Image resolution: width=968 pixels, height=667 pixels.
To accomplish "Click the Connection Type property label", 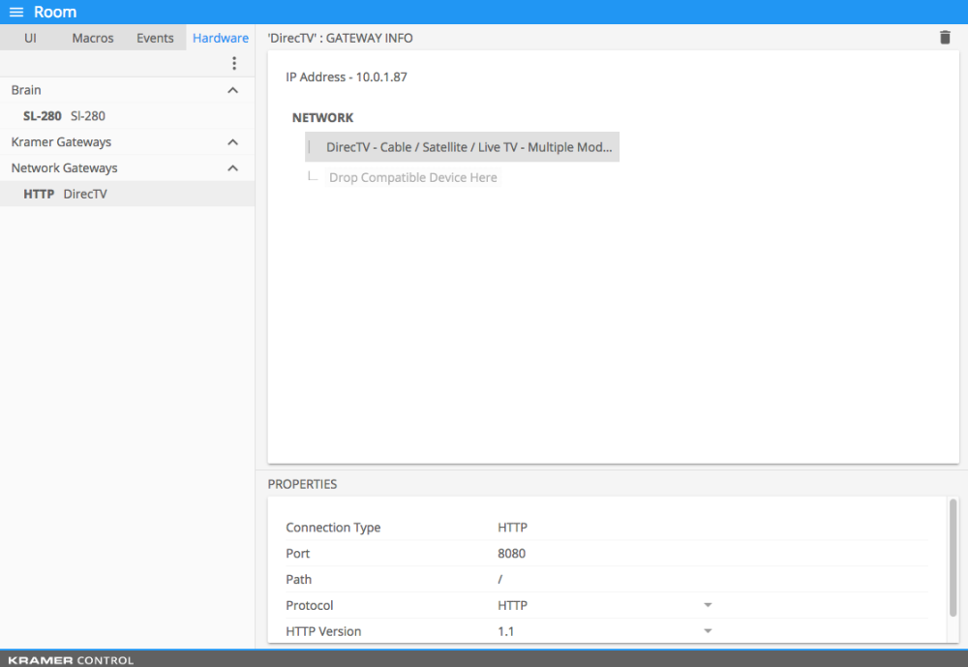I will (x=333, y=528).
